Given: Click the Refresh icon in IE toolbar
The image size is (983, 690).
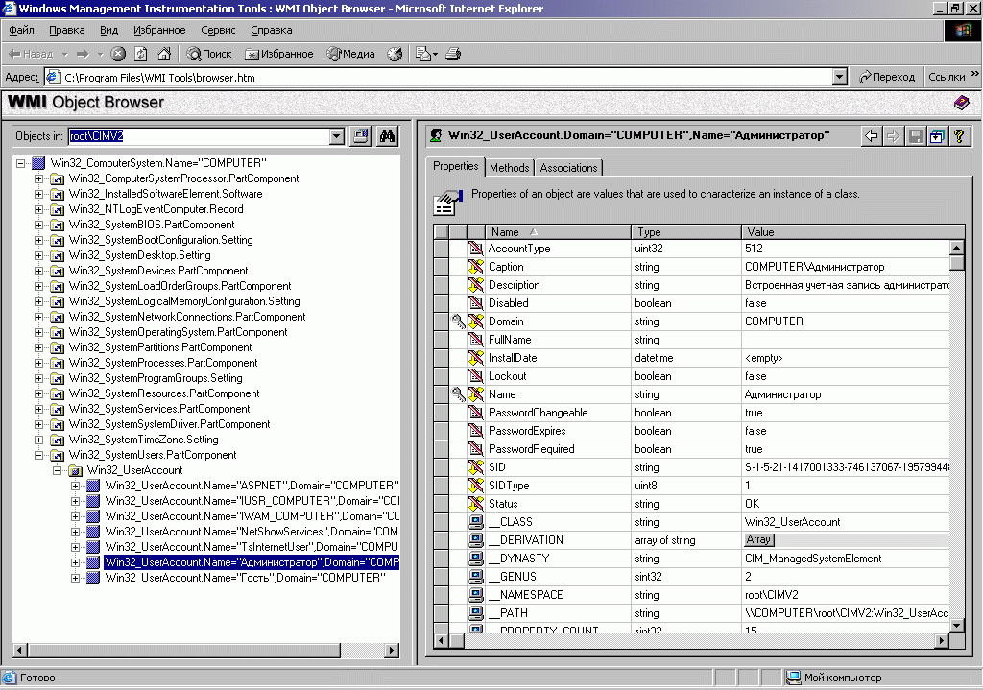Looking at the screenshot, I should coord(141,54).
